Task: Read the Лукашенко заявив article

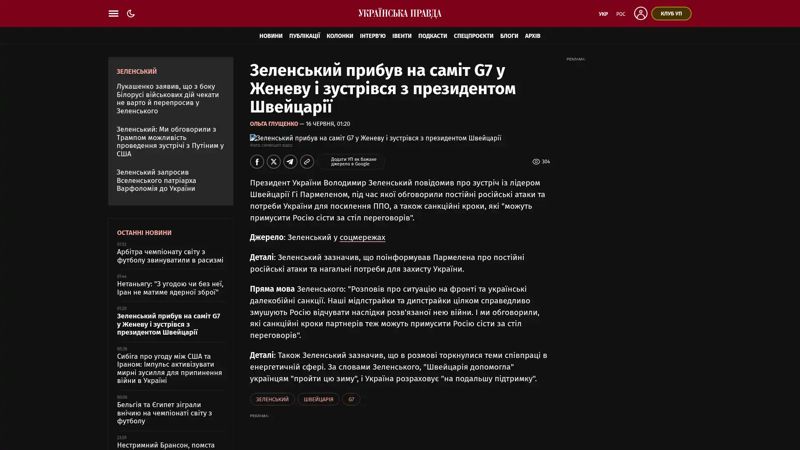Action: [x=167, y=99]
